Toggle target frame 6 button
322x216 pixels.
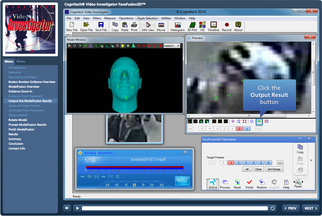(x=269, y=163)
